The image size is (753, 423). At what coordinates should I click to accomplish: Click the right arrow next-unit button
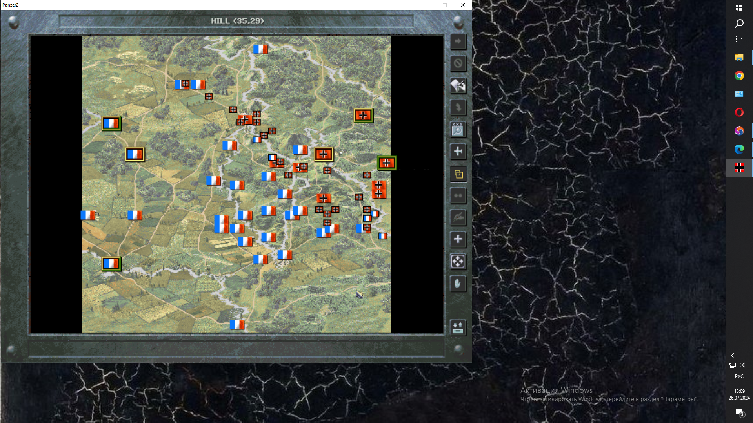pos(458,42)
